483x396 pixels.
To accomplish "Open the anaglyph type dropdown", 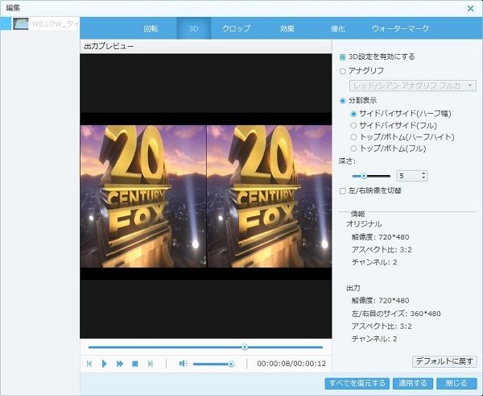I will pos(413,85).
